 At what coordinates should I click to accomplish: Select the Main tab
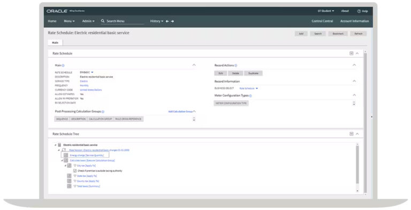55,42
